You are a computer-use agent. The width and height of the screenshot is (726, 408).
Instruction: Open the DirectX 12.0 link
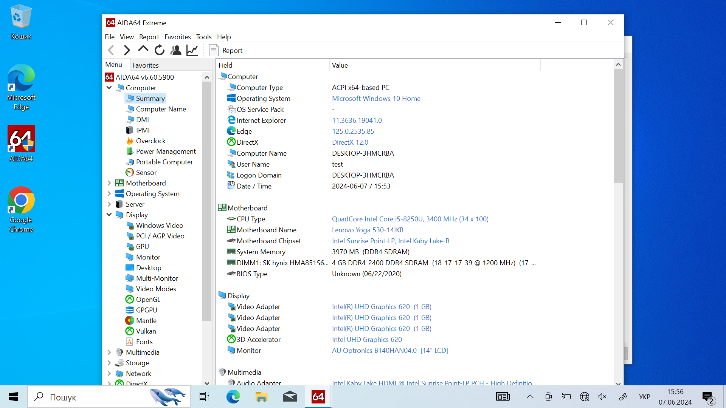(x=350, y=142)
